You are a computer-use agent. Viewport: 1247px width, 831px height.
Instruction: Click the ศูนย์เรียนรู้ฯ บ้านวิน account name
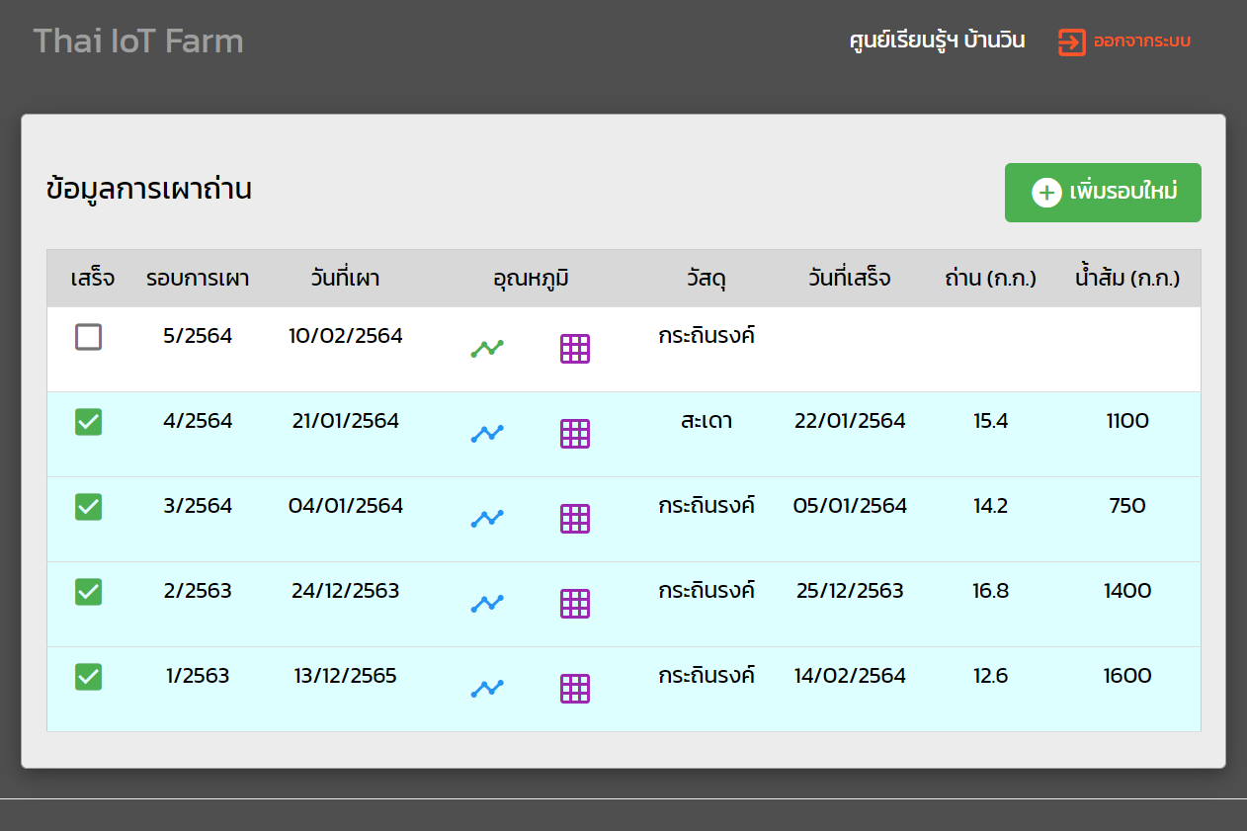(x=937, y=41)
